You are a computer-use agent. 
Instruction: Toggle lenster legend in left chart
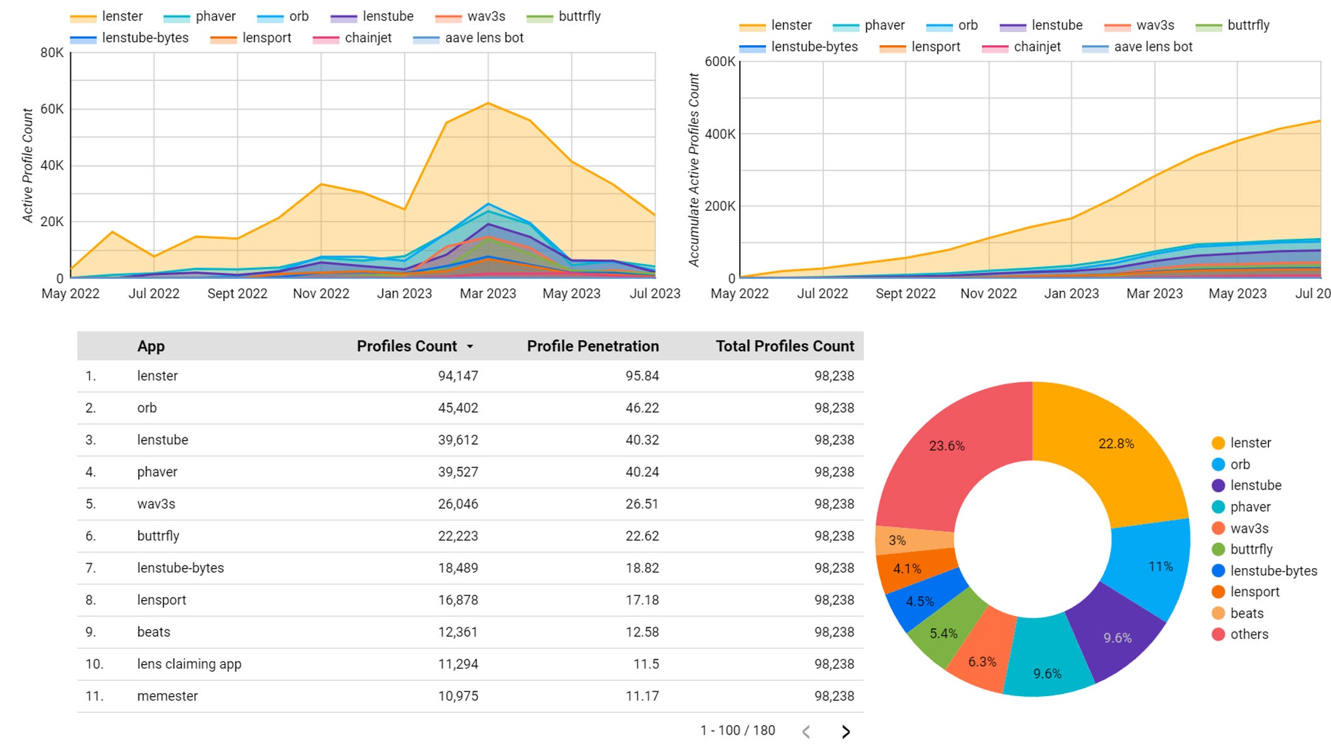coord(121,16)
